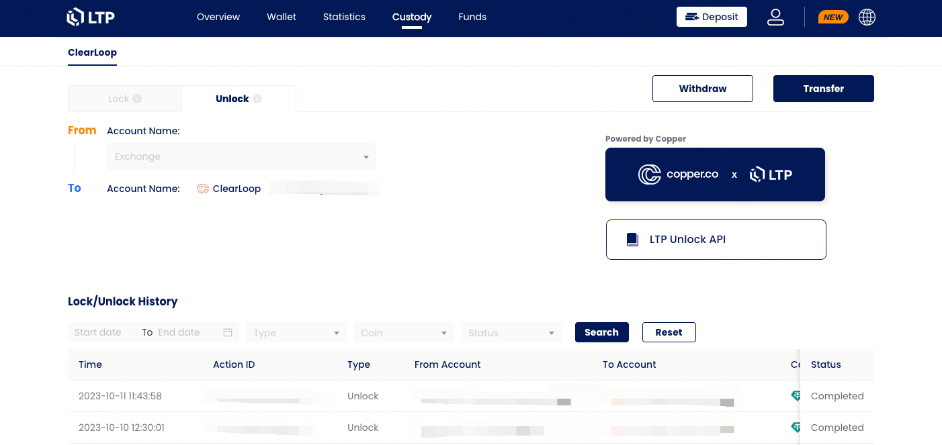Image resolution: width=942 pixels, height=445 pixels.
Task: Click the Action ID column header
Action: pyautogui.click(x=234, y=364)
